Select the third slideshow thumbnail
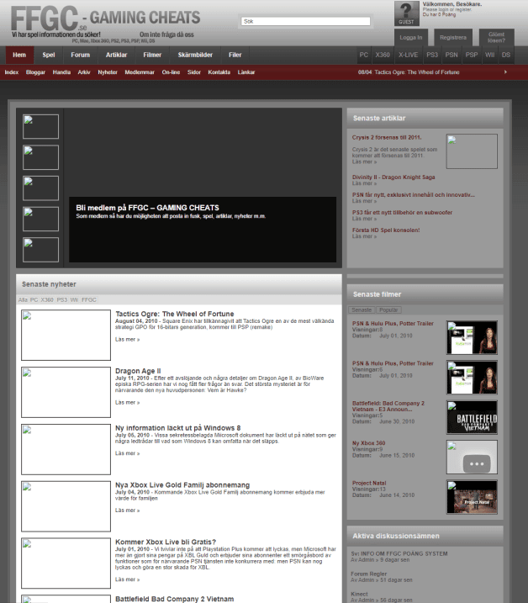This screenshot has height=603, width=528. coord(40,188)
